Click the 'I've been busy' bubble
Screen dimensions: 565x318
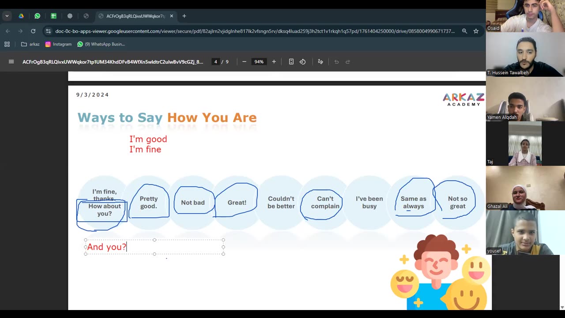pos(369,202)
